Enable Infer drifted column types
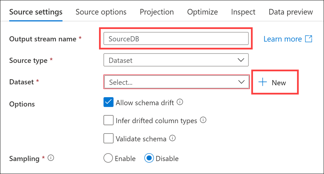Screen dimensions: 324x174 coord(109,120)
